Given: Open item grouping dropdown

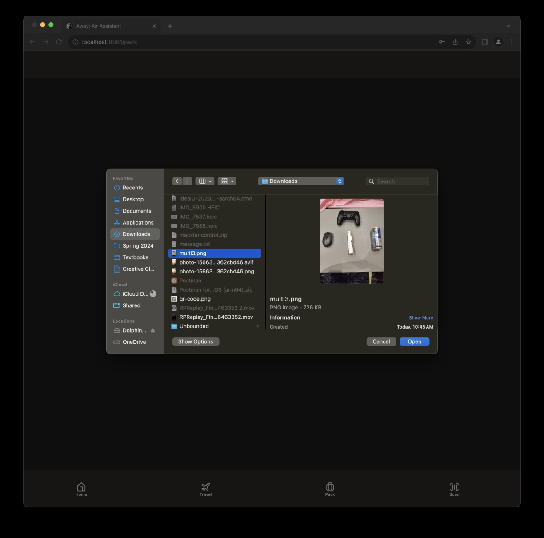Looking at the screenshot, I should (227, 181).
